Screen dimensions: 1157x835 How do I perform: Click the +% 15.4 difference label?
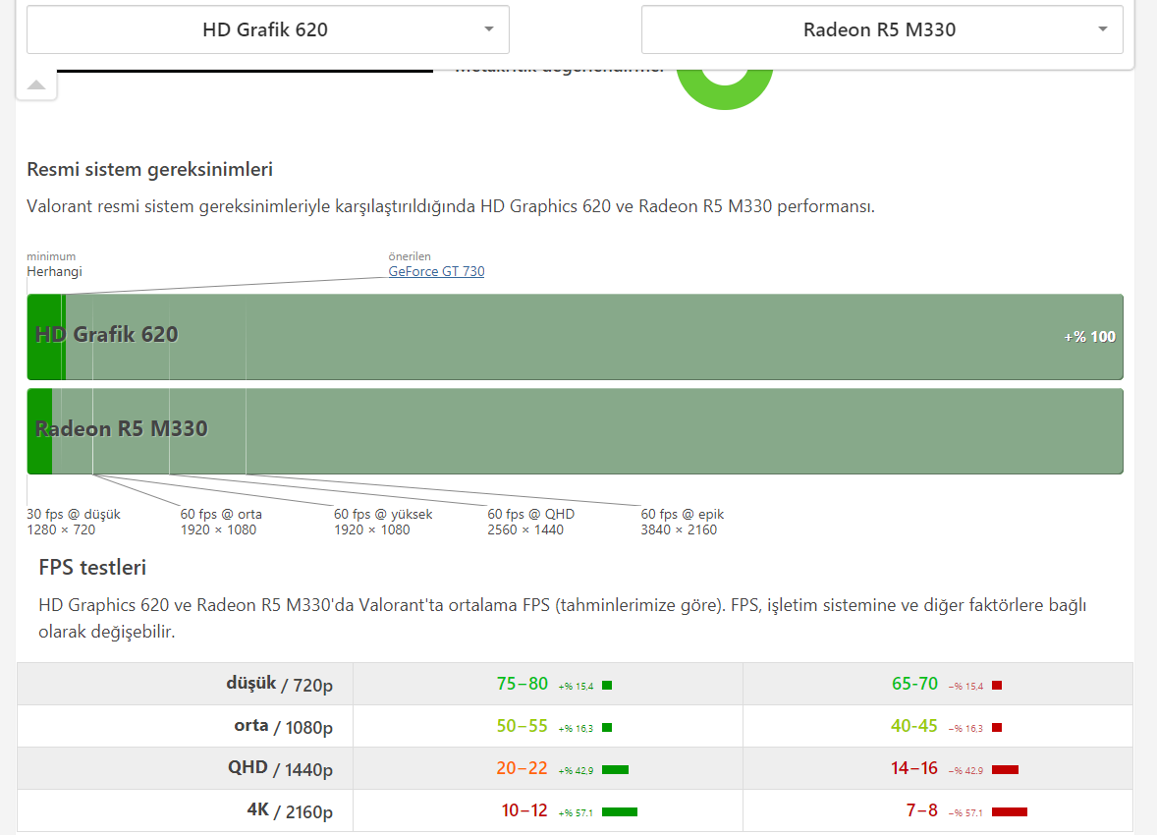(x=576, y=686)
